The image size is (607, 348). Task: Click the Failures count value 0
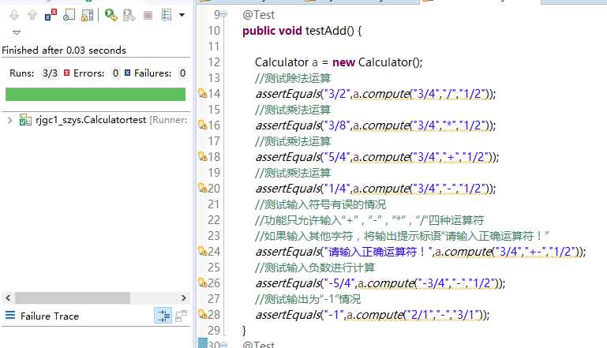click(182, 73)
